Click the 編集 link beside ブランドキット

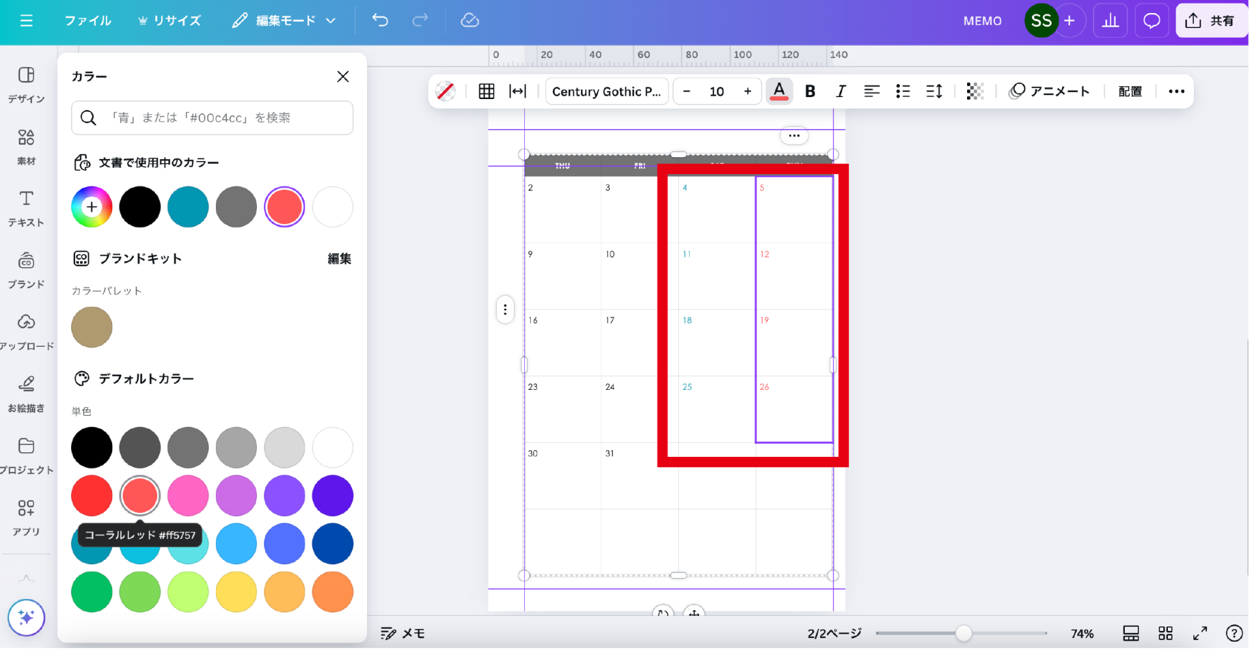point(339,259)
